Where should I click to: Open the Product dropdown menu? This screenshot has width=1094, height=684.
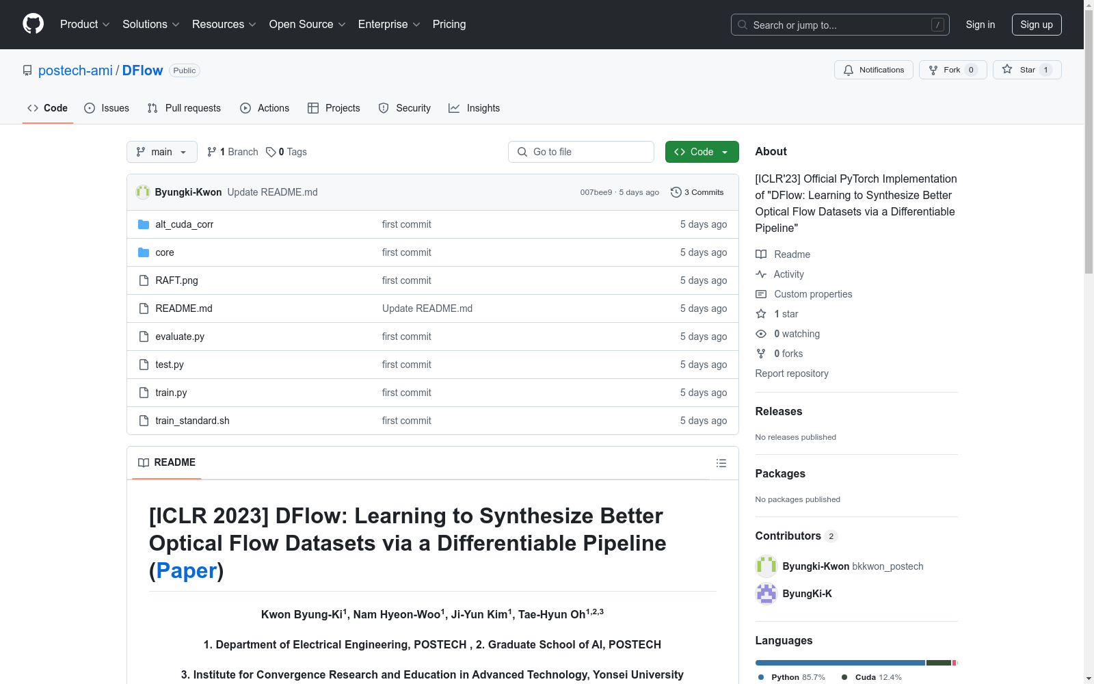(x=85, y=25)
